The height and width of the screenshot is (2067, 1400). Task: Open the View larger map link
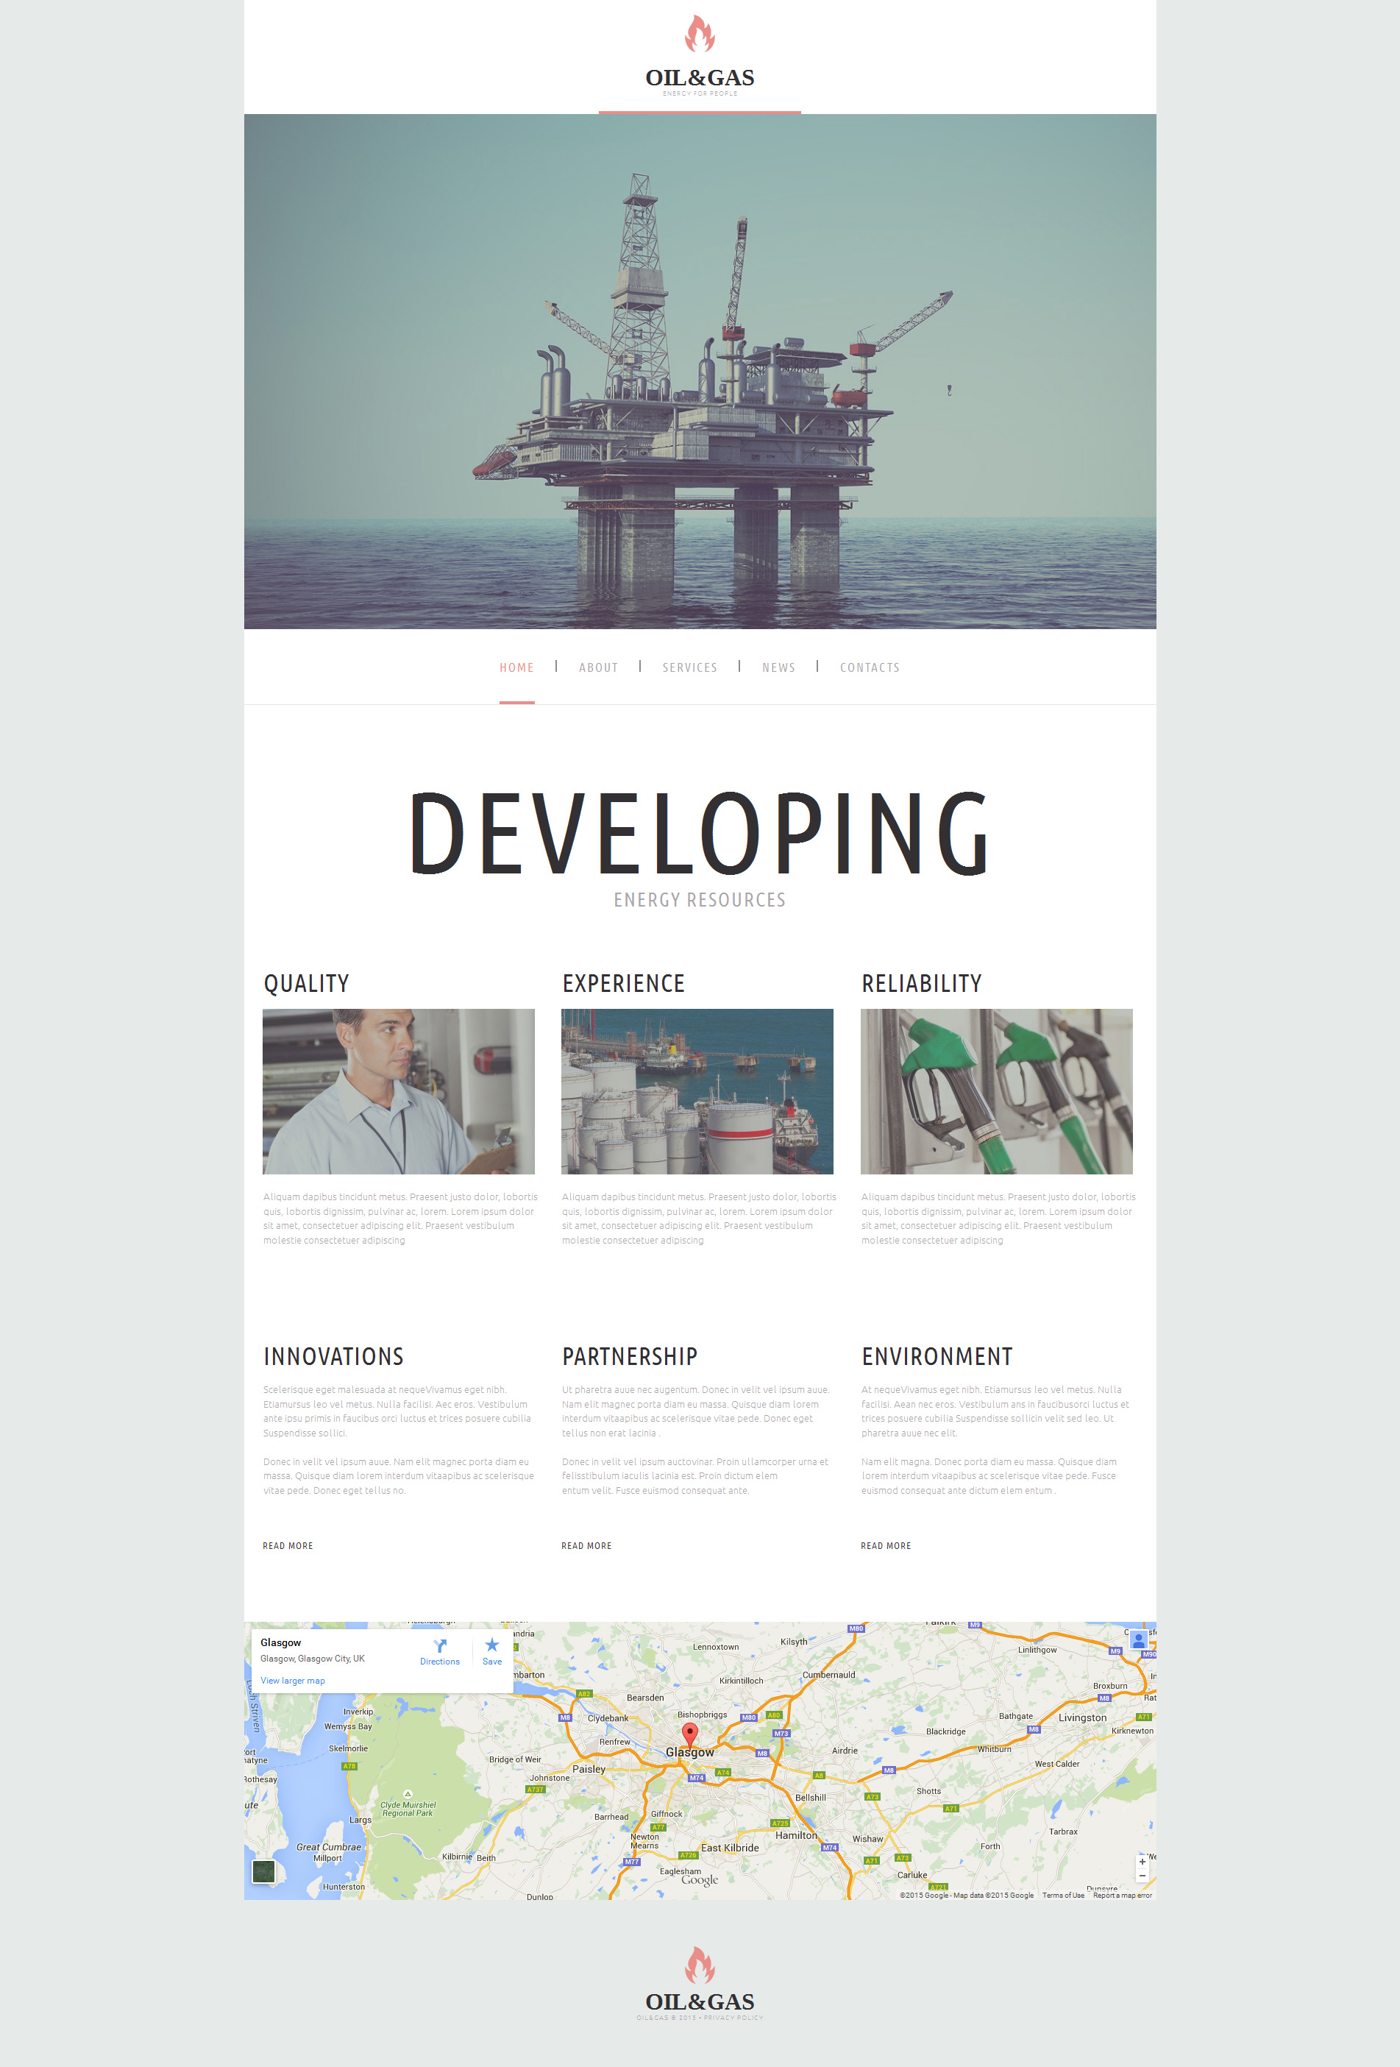pyautogui.click(x=293, y=1681)
